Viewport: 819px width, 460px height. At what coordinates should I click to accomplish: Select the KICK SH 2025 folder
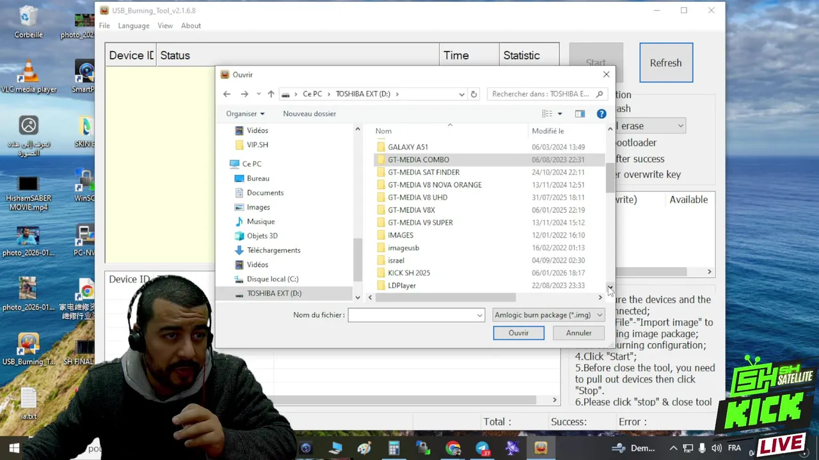(x=409, y=273)
